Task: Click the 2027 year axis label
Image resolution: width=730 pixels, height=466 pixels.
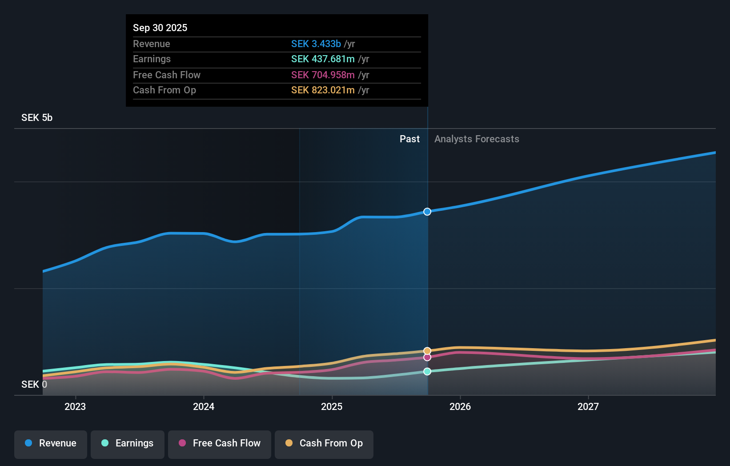Action: click(x=589, y=406)
